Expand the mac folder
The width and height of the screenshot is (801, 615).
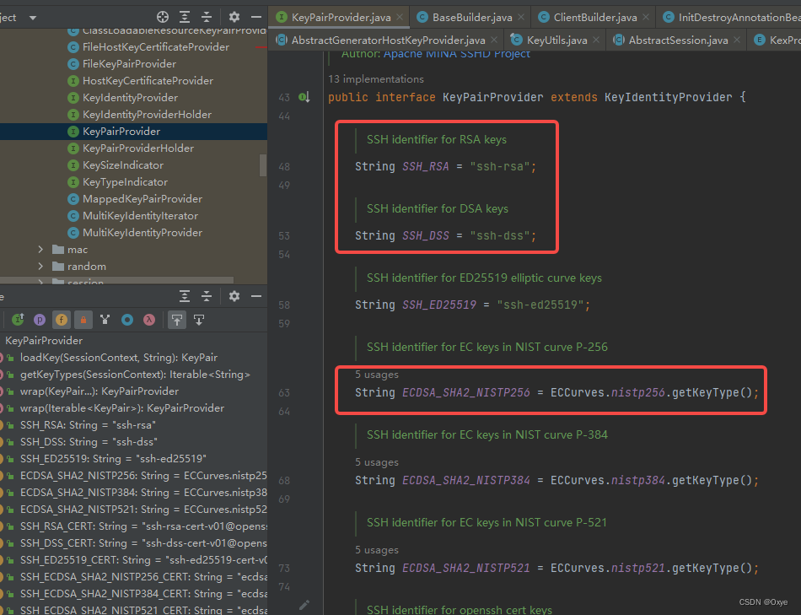pos(40,250)
